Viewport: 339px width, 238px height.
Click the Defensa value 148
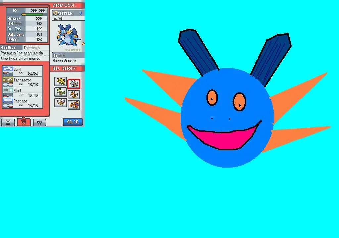(39, 24)
